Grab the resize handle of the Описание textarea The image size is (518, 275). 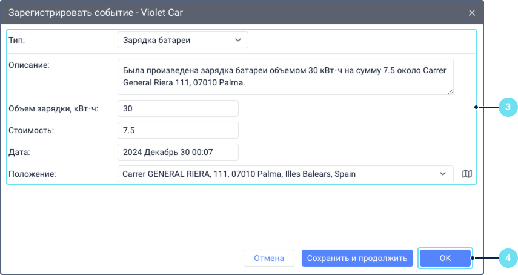tap(450, 91)
